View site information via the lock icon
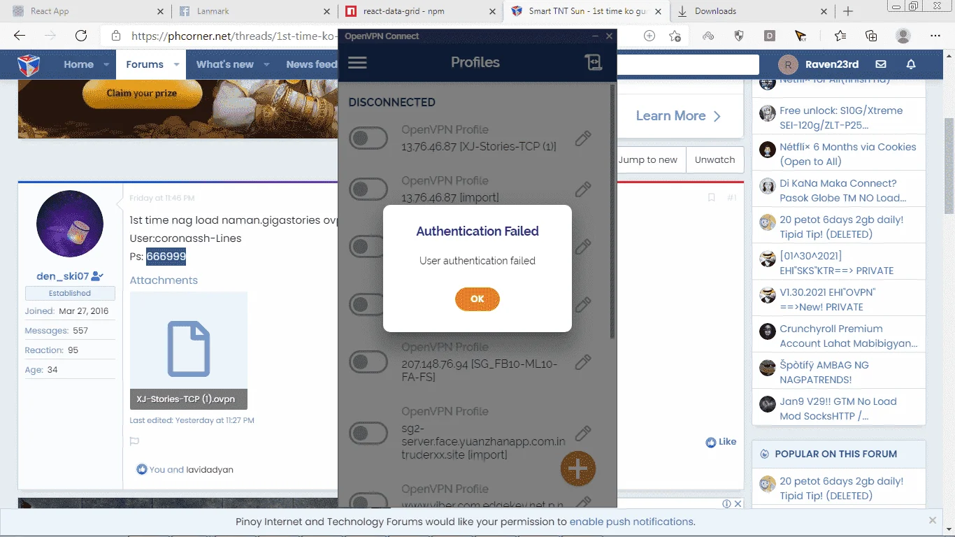955x537 pixels. pyautogui.click(x=116, y=36)
